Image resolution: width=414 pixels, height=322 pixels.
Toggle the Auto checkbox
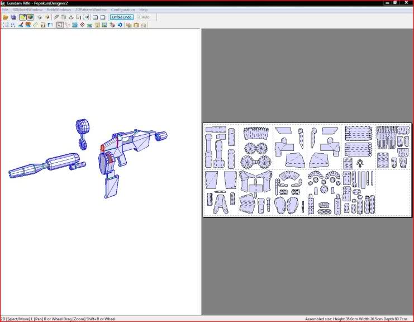click(139, 17)
